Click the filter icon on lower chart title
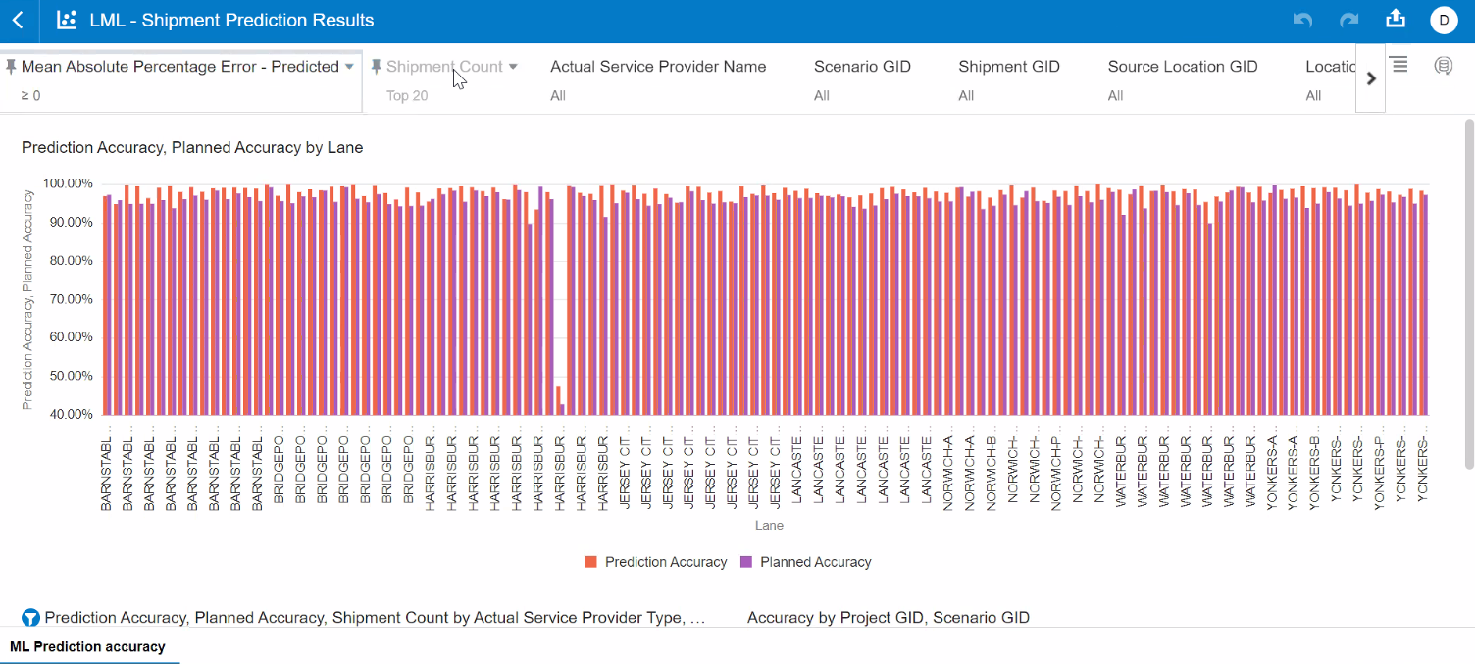 click(x=31, y=618)
